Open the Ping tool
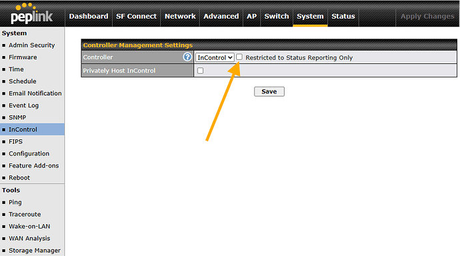The image size is (460, 256). [x=15, y=203]
